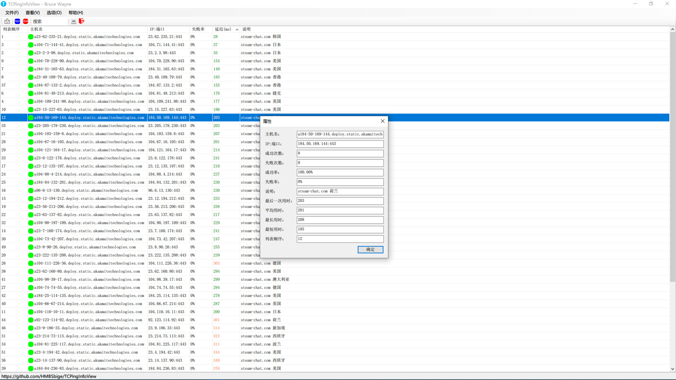This screenshot has height=380, width=676.
Task: Click the 主机名 field in the properties dialog
Action: coord(340,134)
